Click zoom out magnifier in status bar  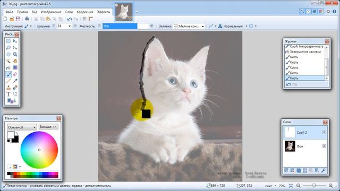(299, 186)
